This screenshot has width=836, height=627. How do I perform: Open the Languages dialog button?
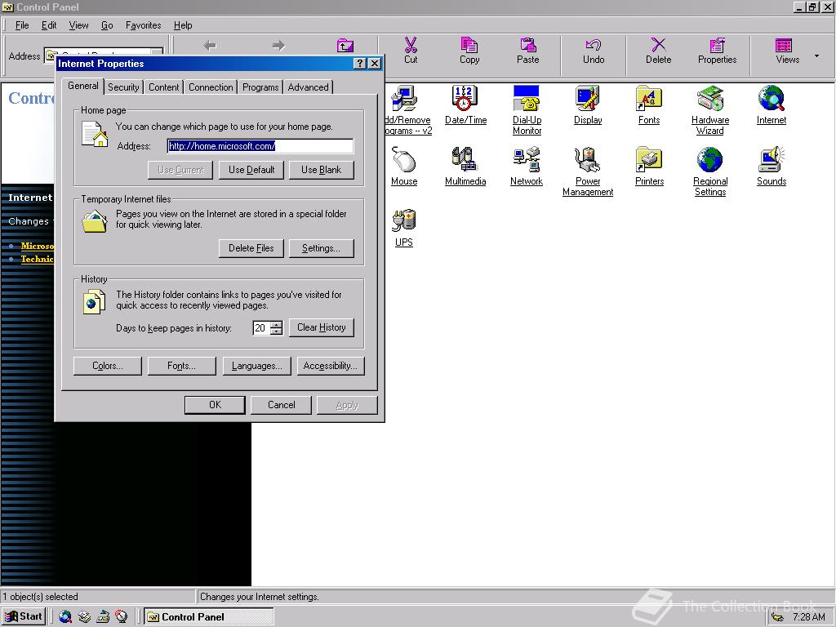256,366
